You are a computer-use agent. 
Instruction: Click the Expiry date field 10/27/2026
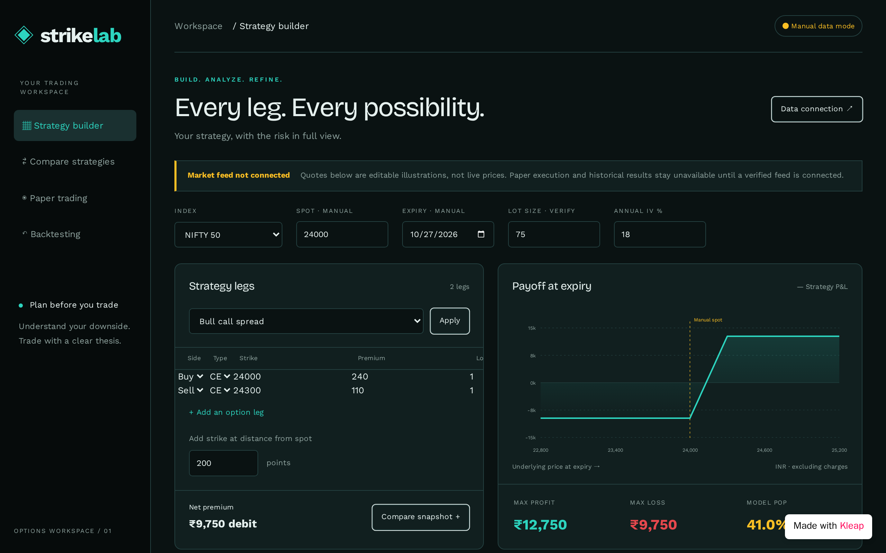[448, 234]
